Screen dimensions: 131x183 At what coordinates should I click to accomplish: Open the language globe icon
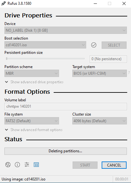pos(8,165)
